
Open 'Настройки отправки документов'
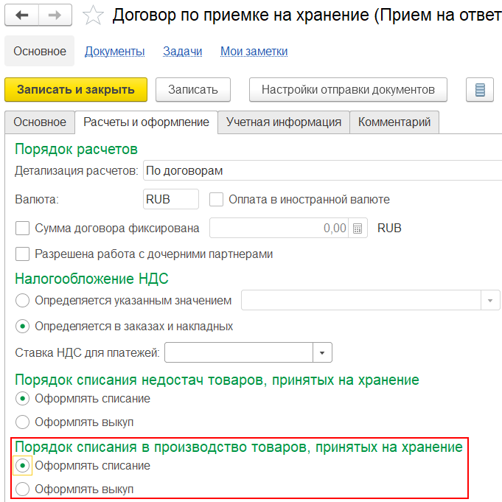pyautogui.click(x=348, y=90)
